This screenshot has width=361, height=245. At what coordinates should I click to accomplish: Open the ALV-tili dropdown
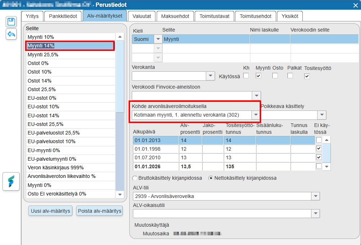[x=315, y=196]
